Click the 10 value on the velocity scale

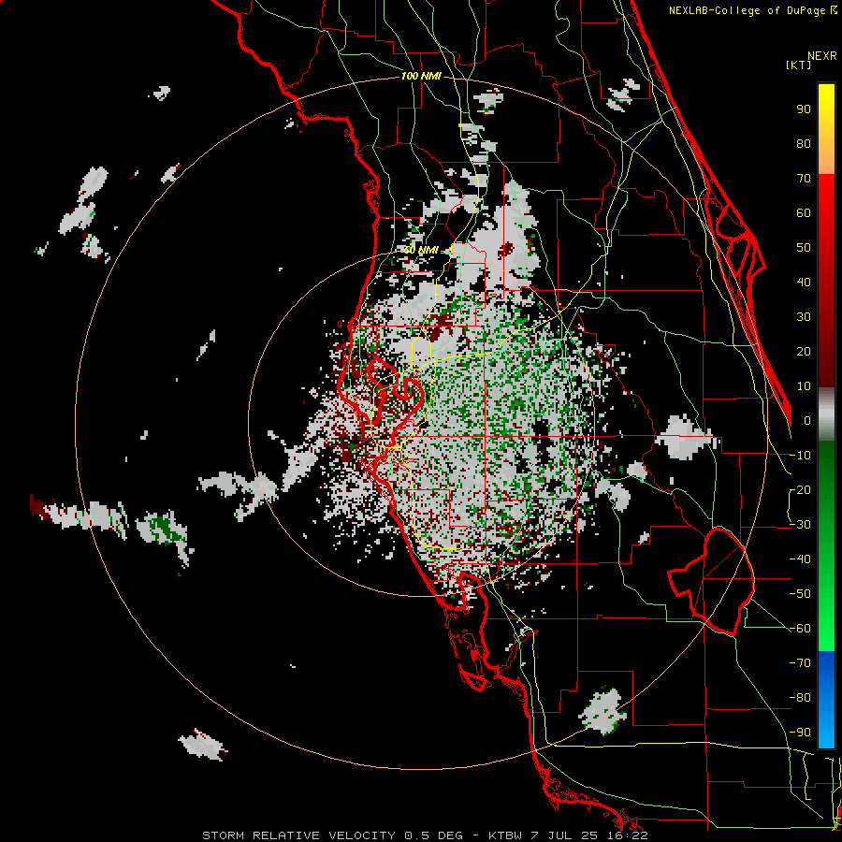tap(804, 386)
